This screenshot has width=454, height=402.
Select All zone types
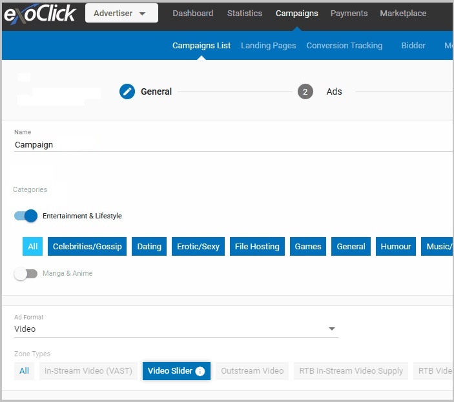(24, 371)
